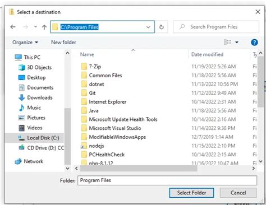Sort by Date modified column header
The width and height of the screenshot is (266, 205).
coord(207,54)
